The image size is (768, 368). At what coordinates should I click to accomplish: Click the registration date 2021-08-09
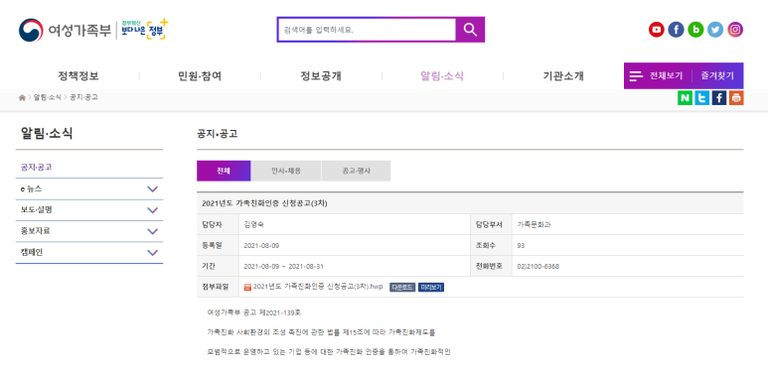click(261, 246)
